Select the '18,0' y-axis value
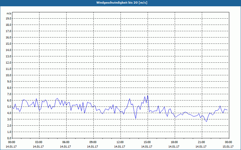The height and width of the screenshot is (150, 241). coord(8,25)
